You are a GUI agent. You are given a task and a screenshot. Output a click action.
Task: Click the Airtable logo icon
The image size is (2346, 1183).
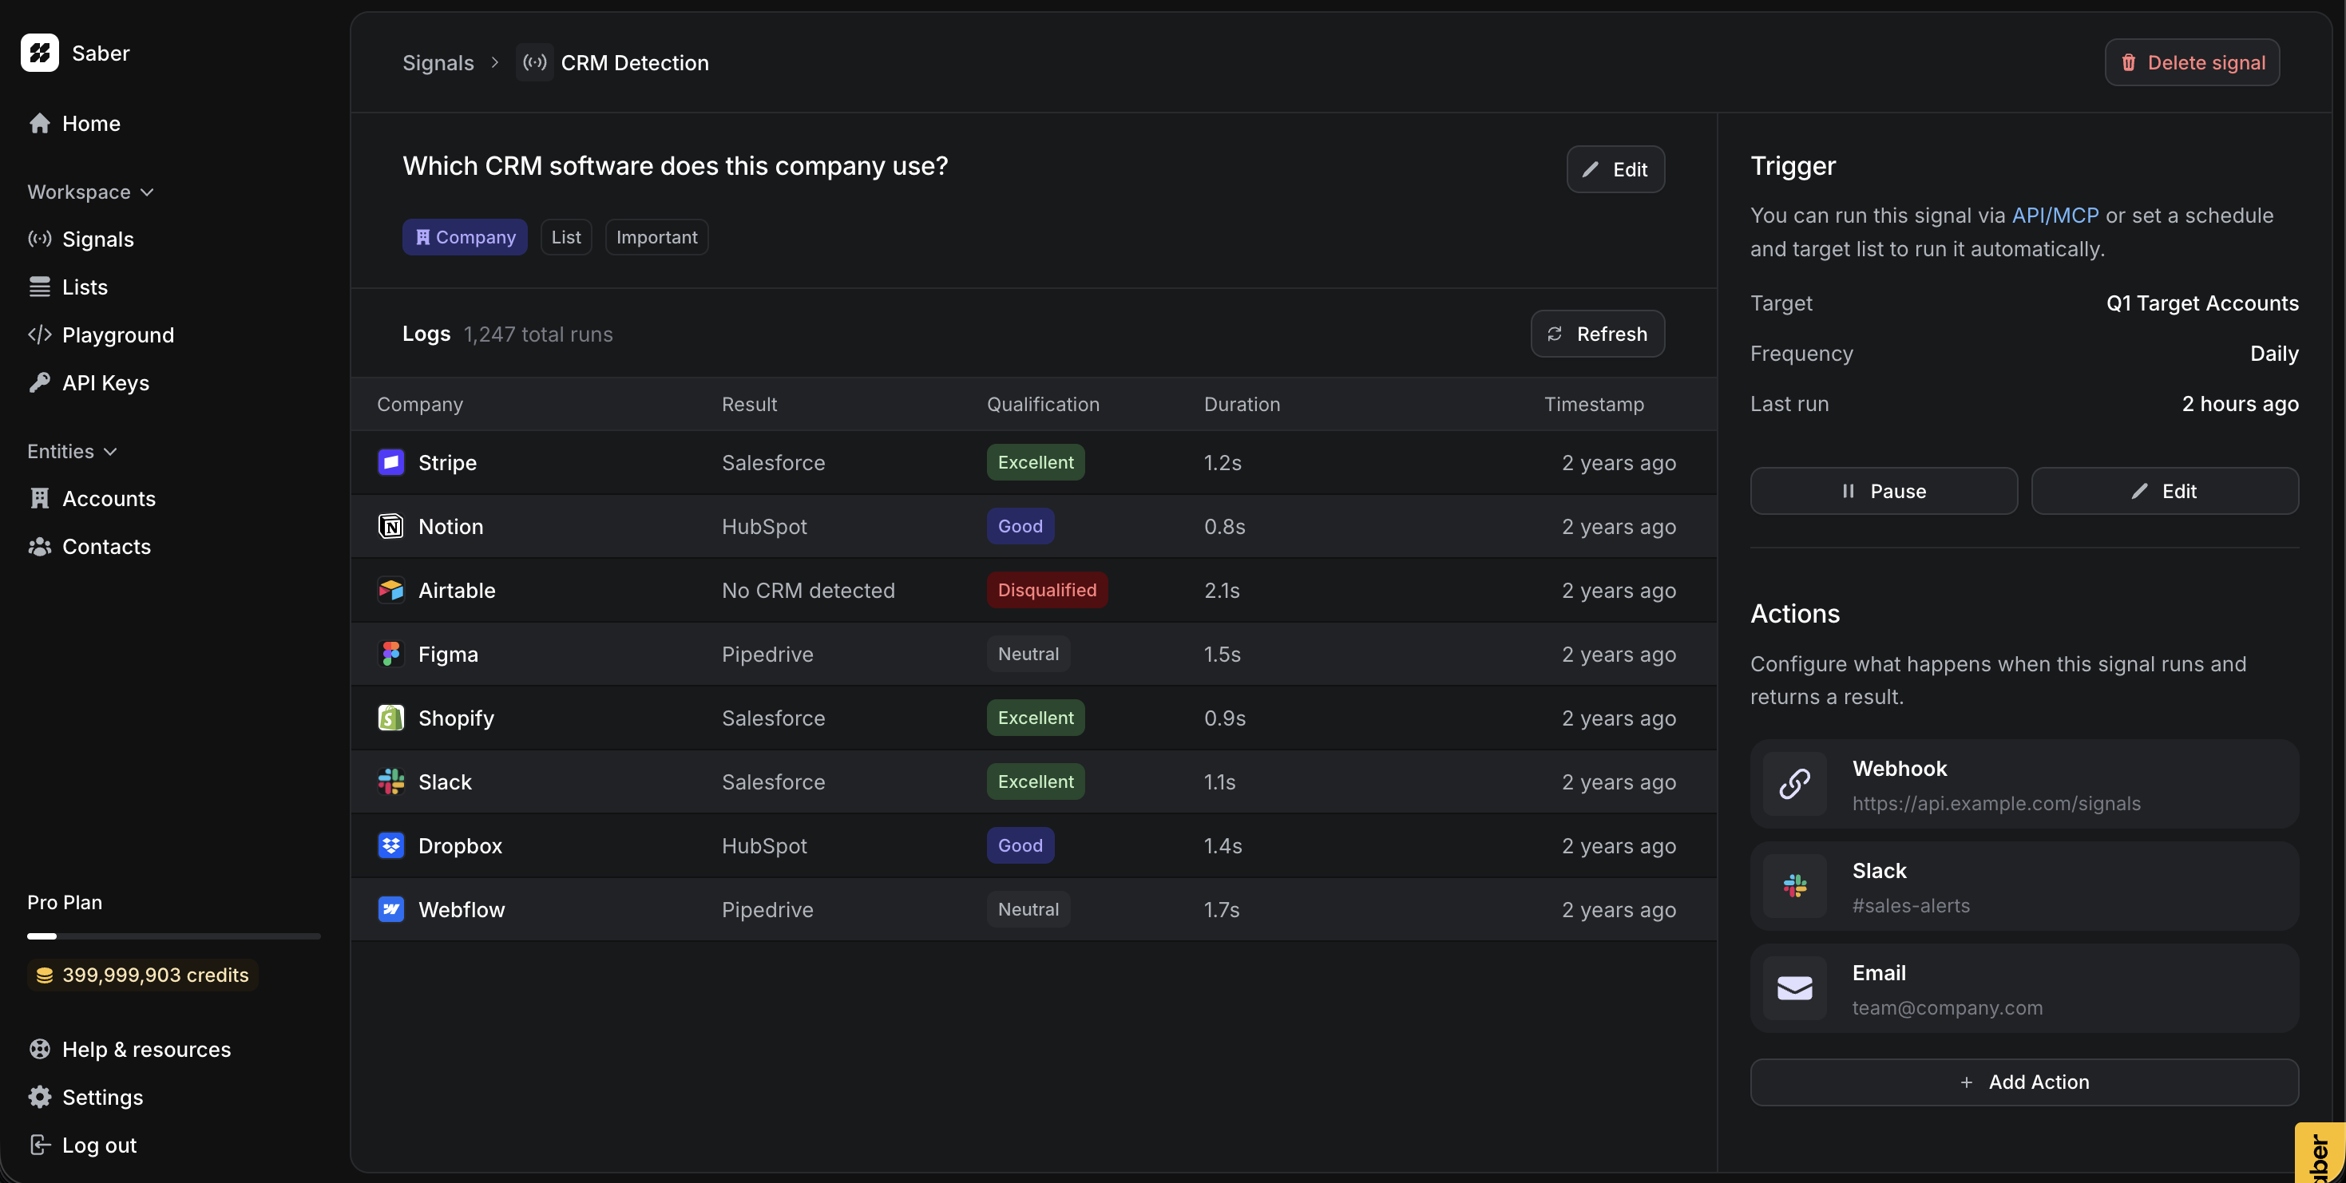pos(390,590)
